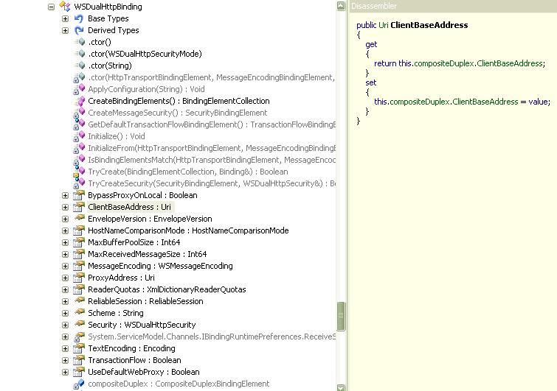Click the tree scrollbar down arrow

[341, 387]
